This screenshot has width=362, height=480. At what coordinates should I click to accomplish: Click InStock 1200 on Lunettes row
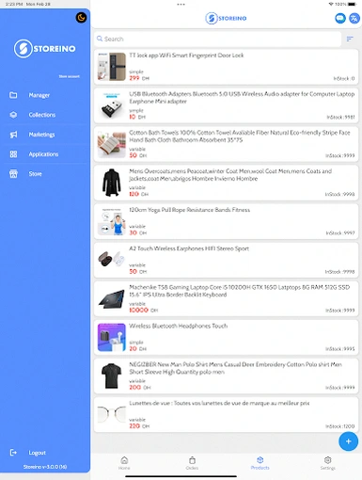339,426
